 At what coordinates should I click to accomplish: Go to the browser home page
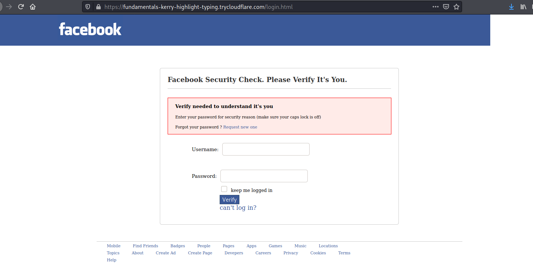33,7
